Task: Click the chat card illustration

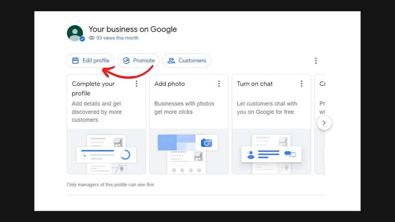Action: (271, 151)
